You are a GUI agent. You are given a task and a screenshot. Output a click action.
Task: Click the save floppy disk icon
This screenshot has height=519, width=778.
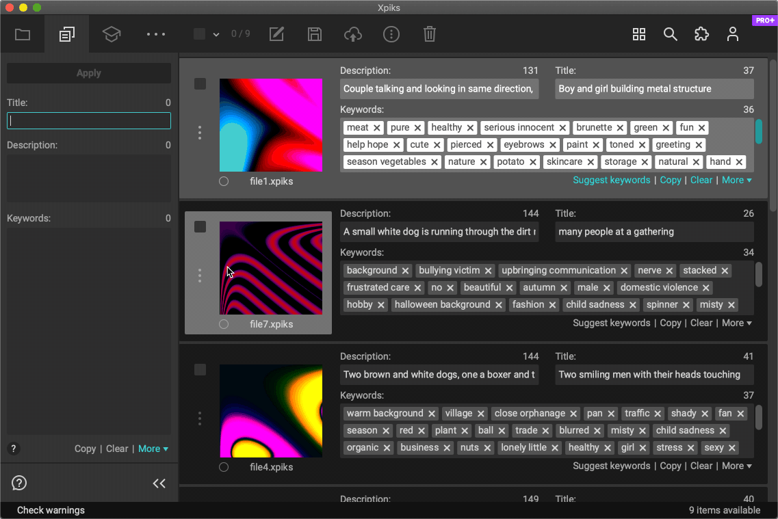315,34
